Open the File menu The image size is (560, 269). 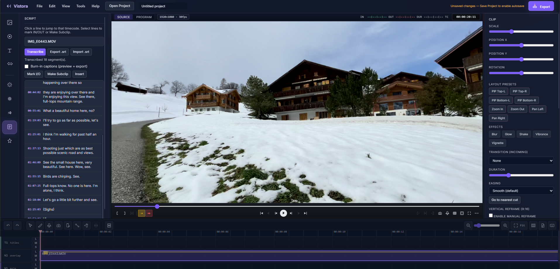coord(39,6)
